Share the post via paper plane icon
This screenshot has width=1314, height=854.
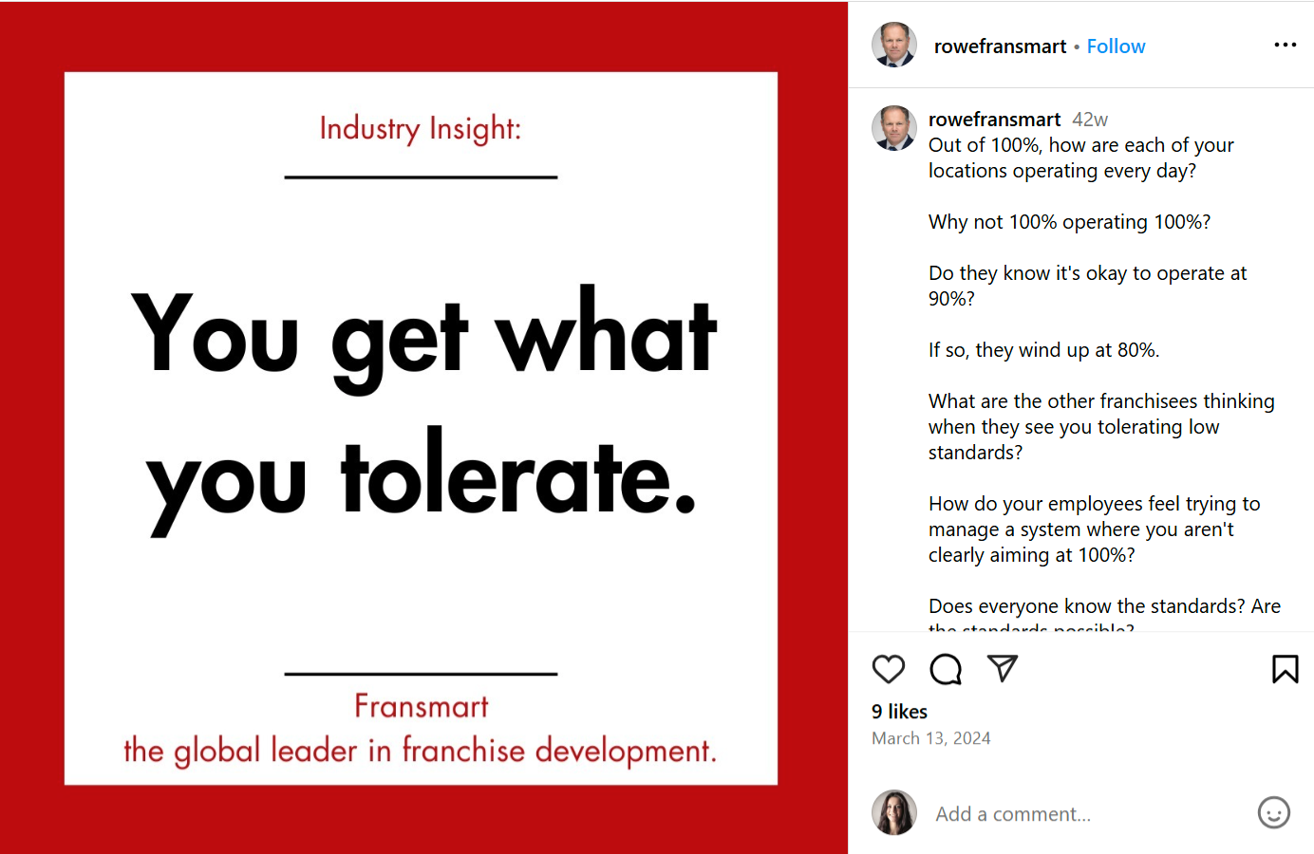pyautogui.click(x=1003, y=668)
